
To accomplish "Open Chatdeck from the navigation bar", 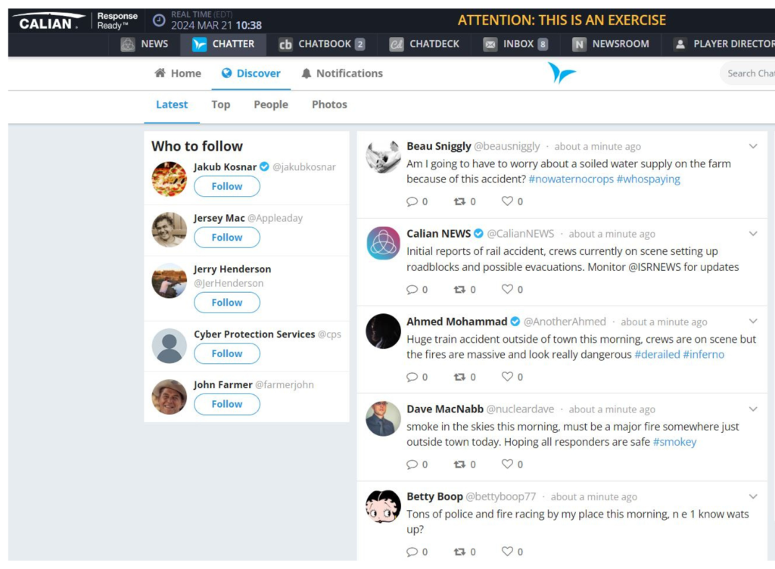I will 425,44.
